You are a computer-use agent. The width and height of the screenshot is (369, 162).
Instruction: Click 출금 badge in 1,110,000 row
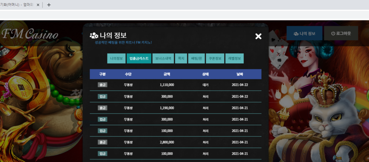pos(103,85)
